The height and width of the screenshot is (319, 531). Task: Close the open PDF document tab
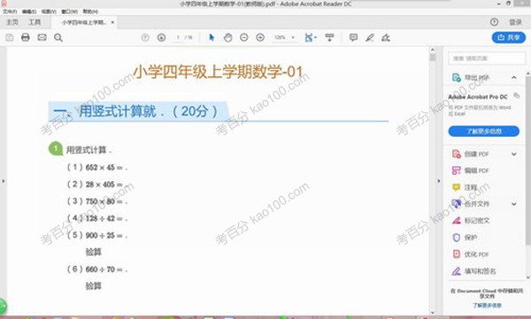(x=112, y=22)
